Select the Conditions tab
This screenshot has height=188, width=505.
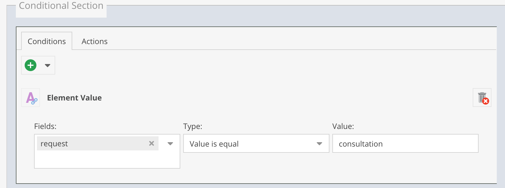coord(47,41)
